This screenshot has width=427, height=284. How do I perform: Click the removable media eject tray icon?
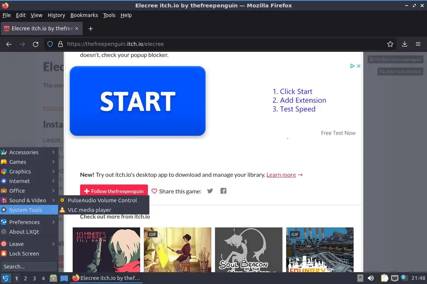360,278
